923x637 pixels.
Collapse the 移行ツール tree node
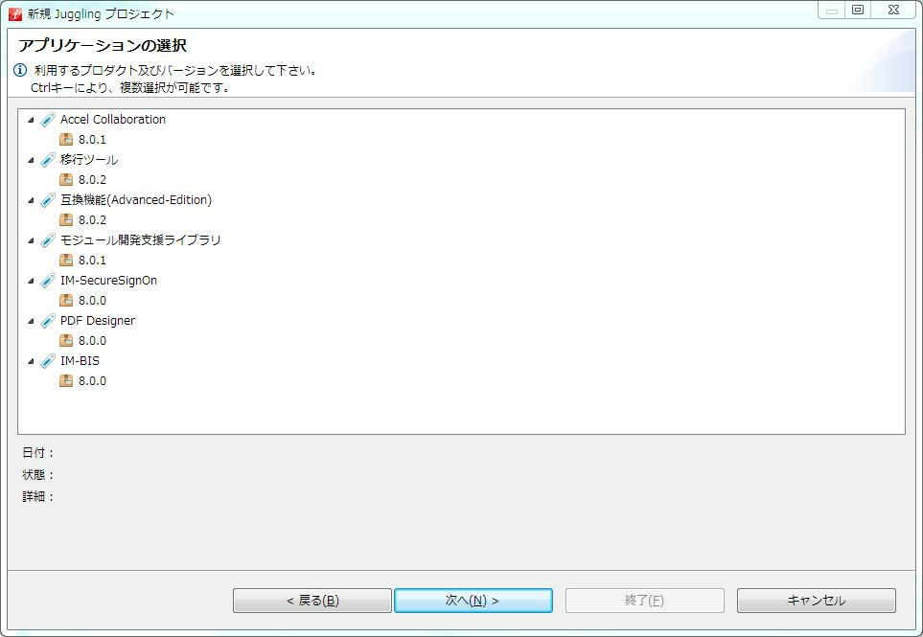[x=32, y=160]
